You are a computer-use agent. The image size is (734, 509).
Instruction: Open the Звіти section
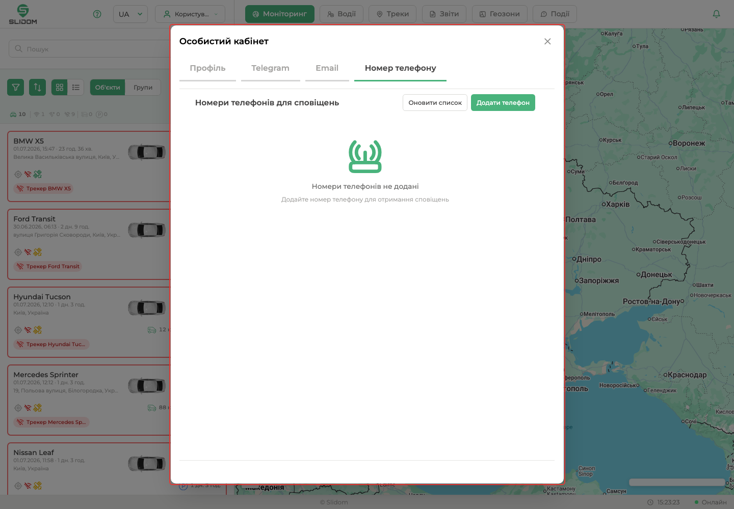(x=444, y=14)
